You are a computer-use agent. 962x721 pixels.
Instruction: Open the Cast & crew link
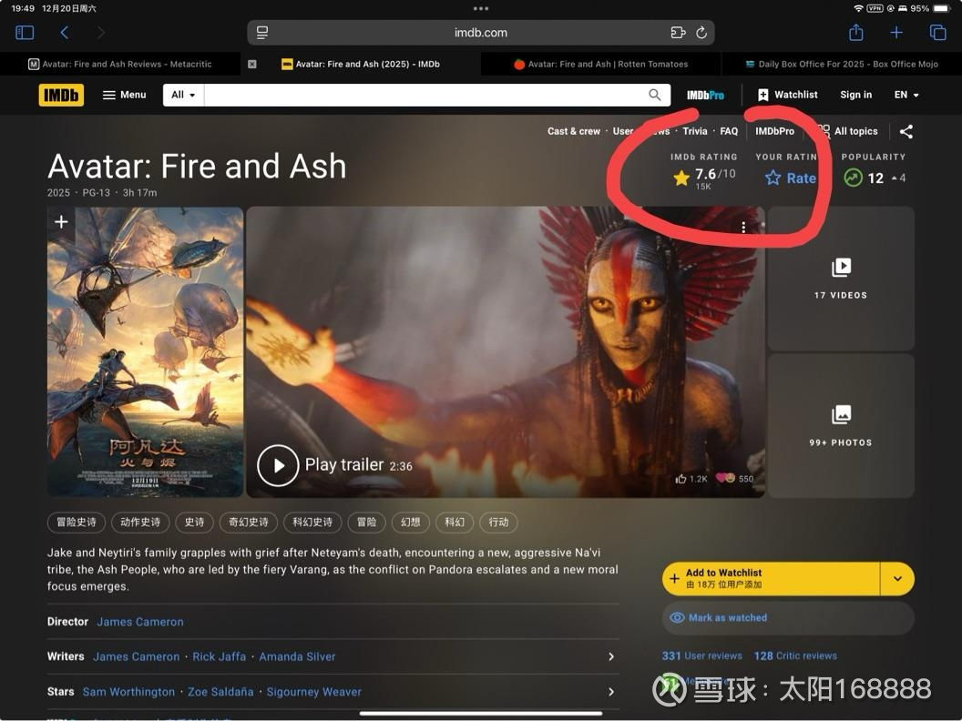coord(574,131)
